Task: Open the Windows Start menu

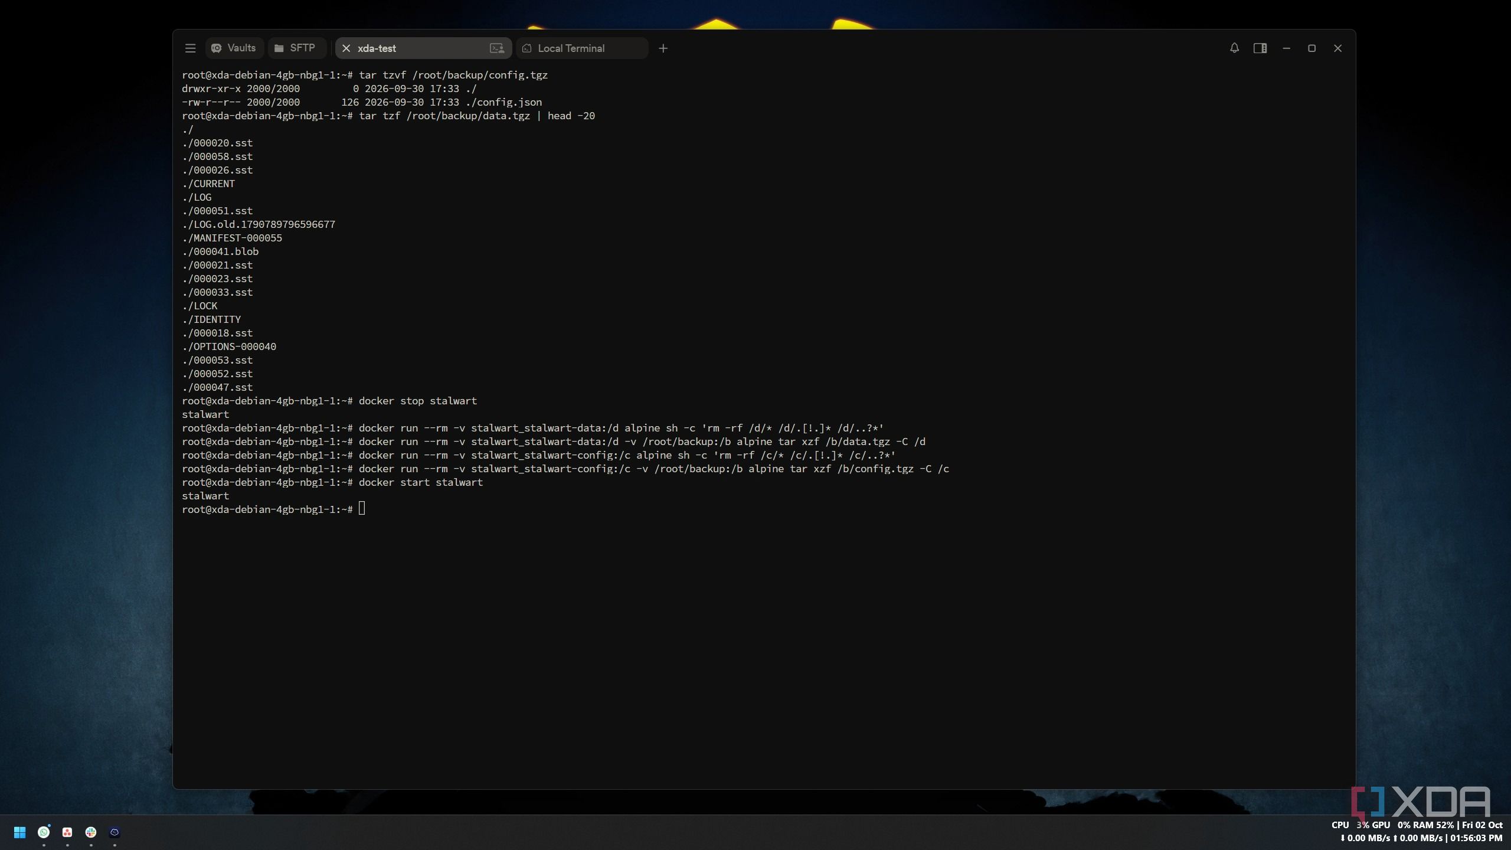Action: [19, 832]
